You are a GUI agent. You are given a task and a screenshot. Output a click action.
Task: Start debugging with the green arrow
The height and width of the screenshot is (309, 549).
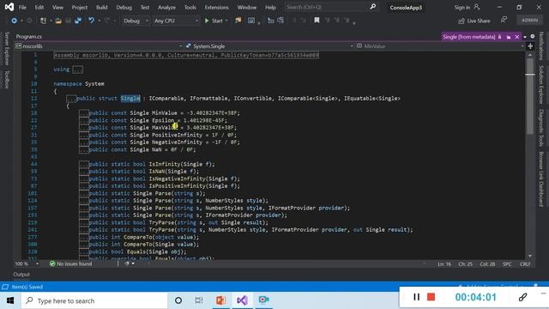[207, 21]
